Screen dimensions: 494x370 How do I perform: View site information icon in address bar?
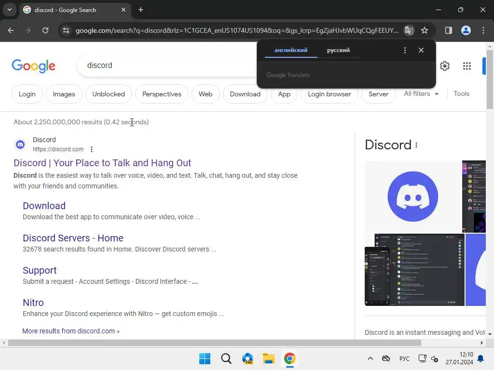66,30
